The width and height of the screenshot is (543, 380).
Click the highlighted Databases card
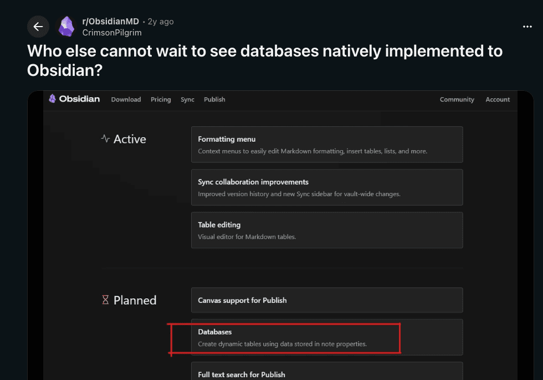tap(327, 337)
